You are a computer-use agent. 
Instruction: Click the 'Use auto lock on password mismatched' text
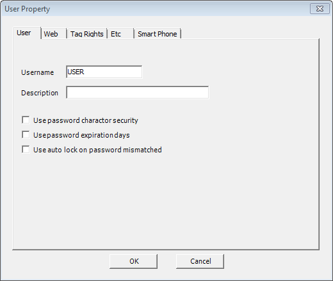97,150
